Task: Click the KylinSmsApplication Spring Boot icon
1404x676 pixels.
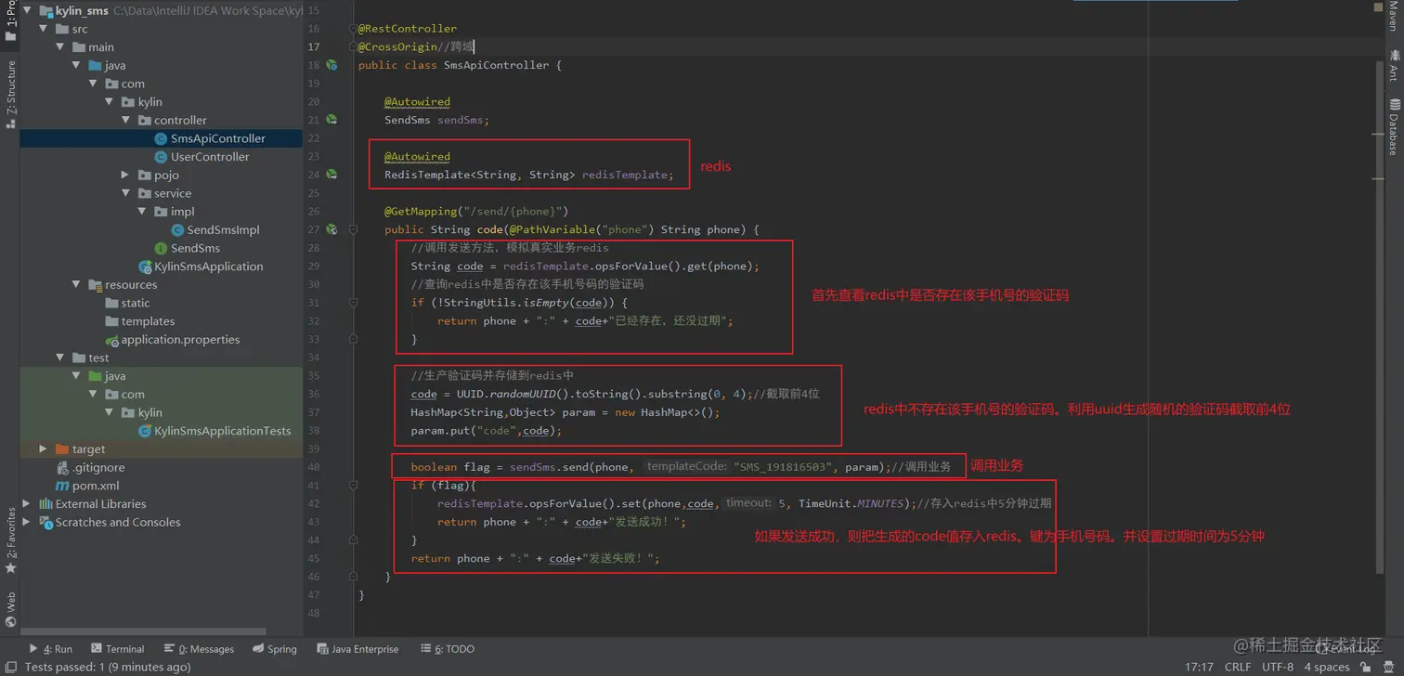Action: click(x=145, y=266)
